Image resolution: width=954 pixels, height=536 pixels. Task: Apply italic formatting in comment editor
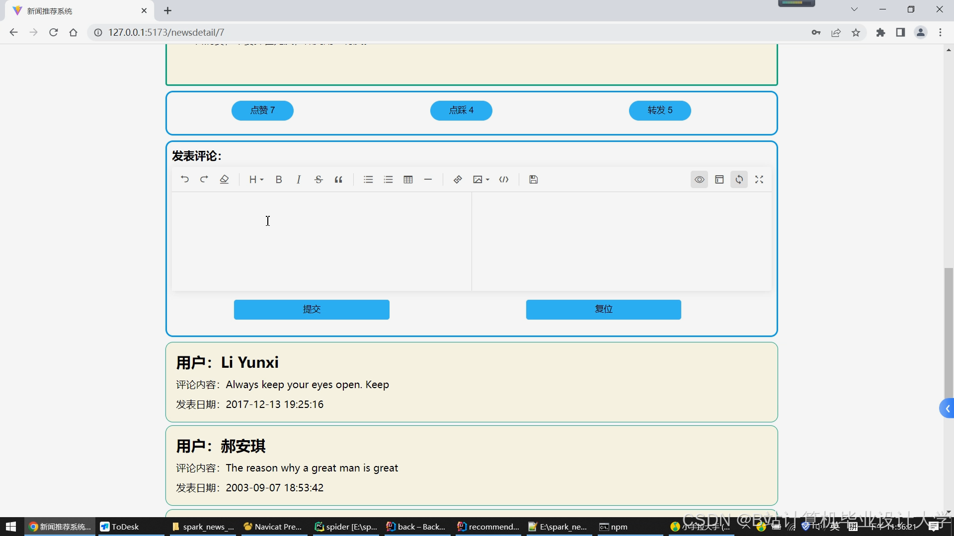[x=299, y=180]
